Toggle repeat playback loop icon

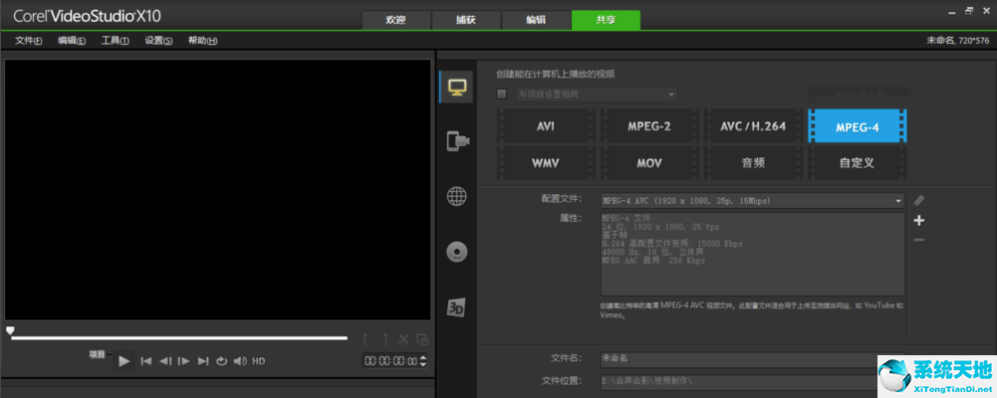point(221,361)
